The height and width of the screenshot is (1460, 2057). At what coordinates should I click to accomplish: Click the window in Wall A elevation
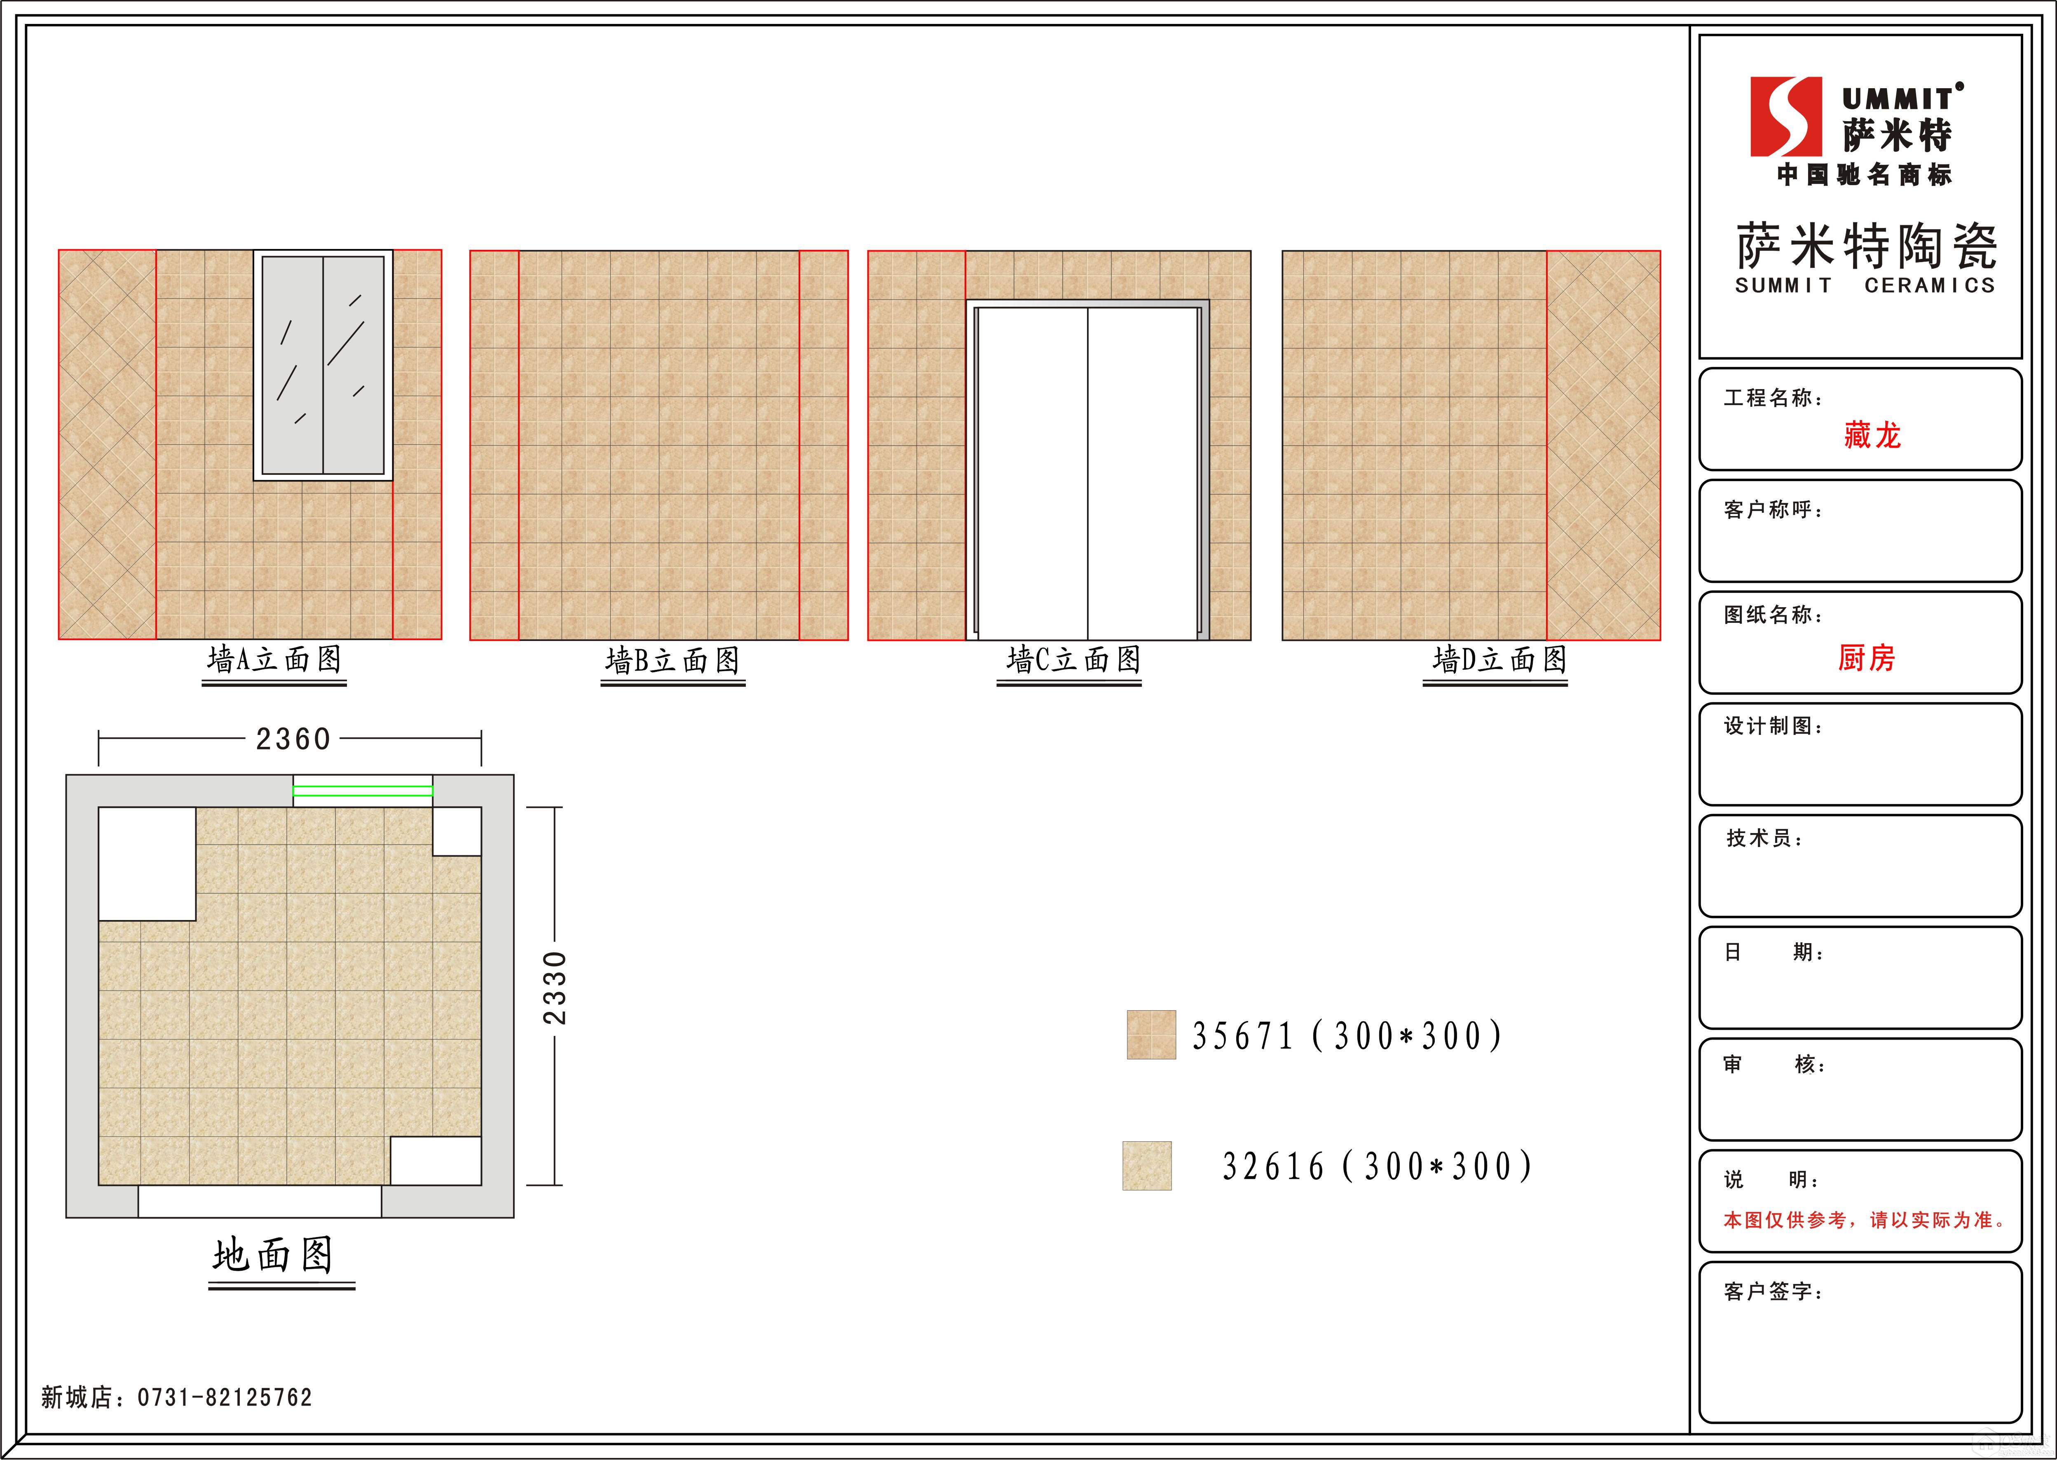pyautogui.click(x=323, y=365)
